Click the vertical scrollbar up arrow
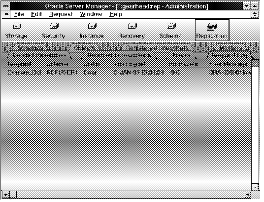 click(x=255, y=63)
